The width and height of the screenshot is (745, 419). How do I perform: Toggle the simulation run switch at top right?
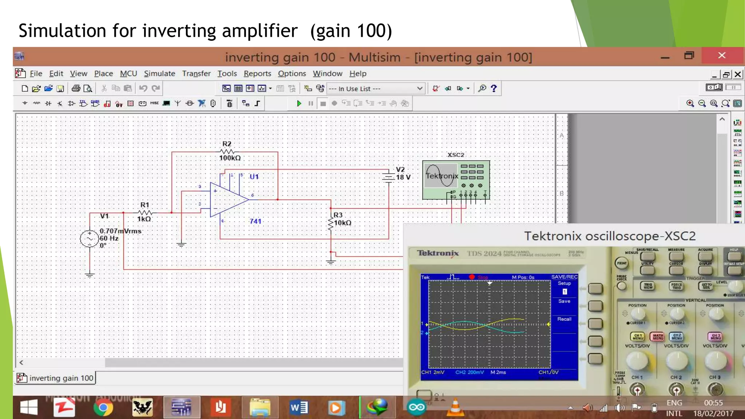point(714,87)
